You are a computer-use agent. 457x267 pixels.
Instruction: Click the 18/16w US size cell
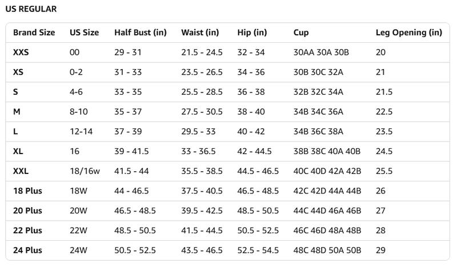[x=85, y=171]
